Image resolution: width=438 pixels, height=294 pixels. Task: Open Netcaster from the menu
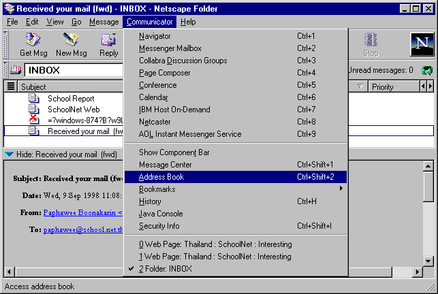pos(236,122)
